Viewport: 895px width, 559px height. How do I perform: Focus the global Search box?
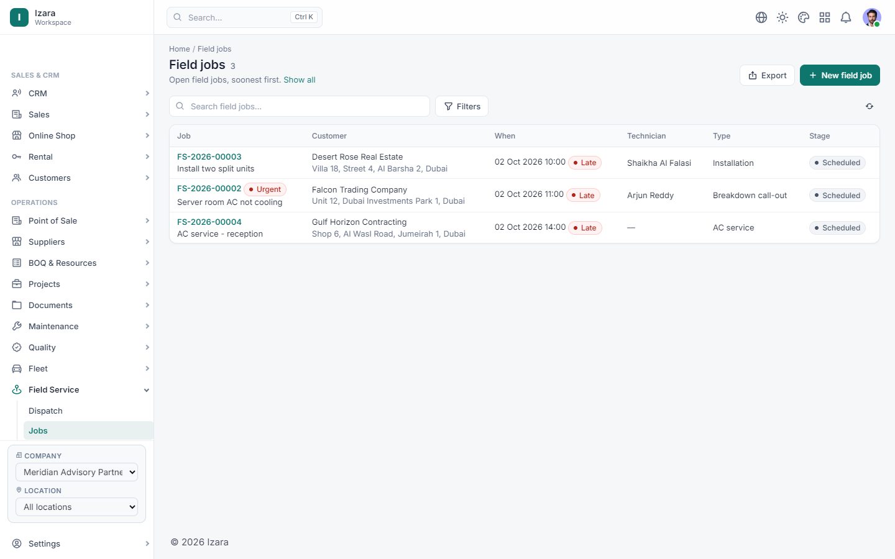(244, 17)
